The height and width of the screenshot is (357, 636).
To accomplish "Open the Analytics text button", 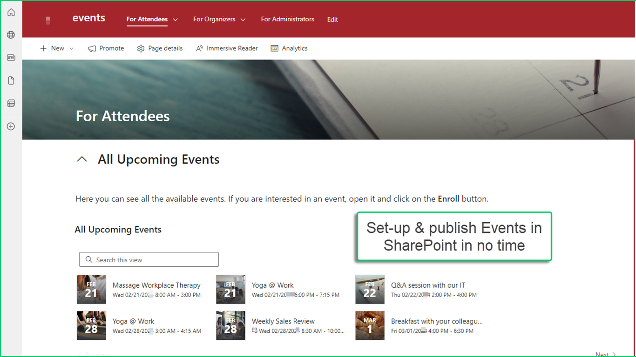I will pyautogui.click(x=295, y=48).
